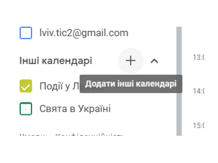The image size is (218, 163).
Task: Click the sidebar vertical scrollbar
Action: (179, 81)
